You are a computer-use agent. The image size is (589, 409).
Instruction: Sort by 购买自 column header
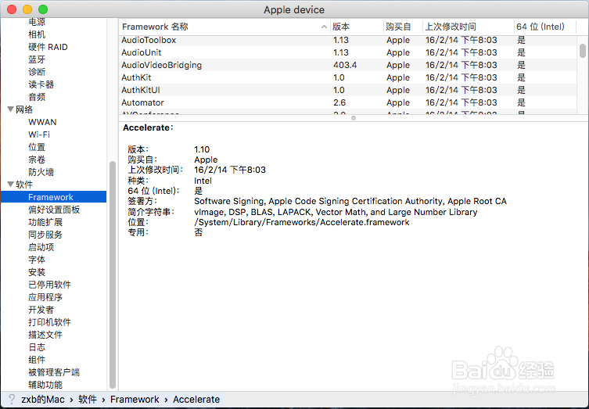click(x=403, y=27)
